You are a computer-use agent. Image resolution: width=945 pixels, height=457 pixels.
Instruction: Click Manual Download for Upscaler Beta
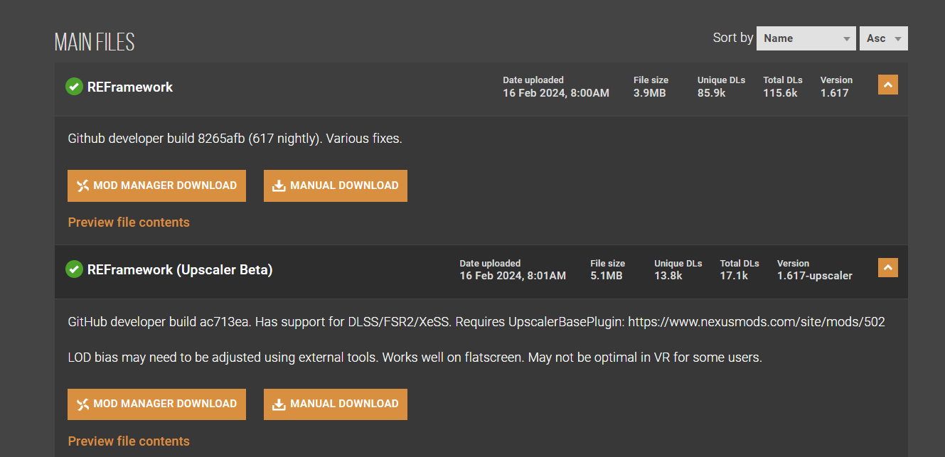pyautogui.click(x=336, y=404)
